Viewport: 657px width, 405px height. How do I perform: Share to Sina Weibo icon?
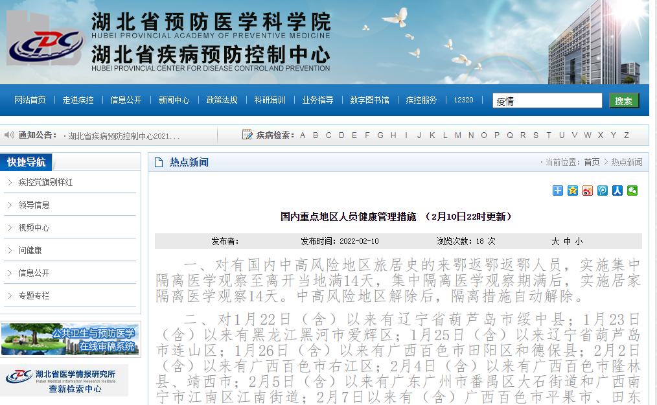pos(587,191)
